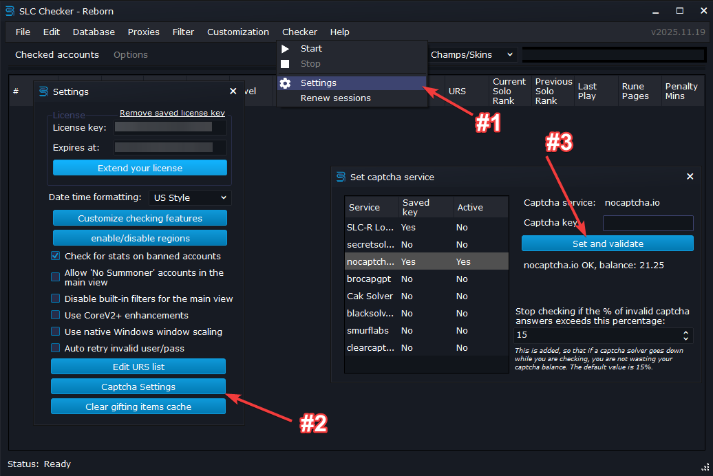The image size is (713, 476).
Task: Click the Saved key column header
Action: (426, 207)
